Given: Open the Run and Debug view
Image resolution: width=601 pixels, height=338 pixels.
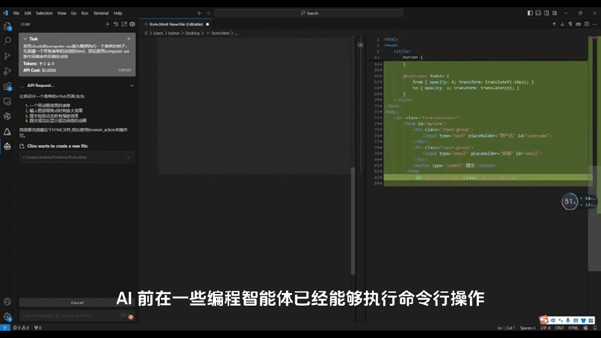Looking at the screenshot, I should coord(6,71).
